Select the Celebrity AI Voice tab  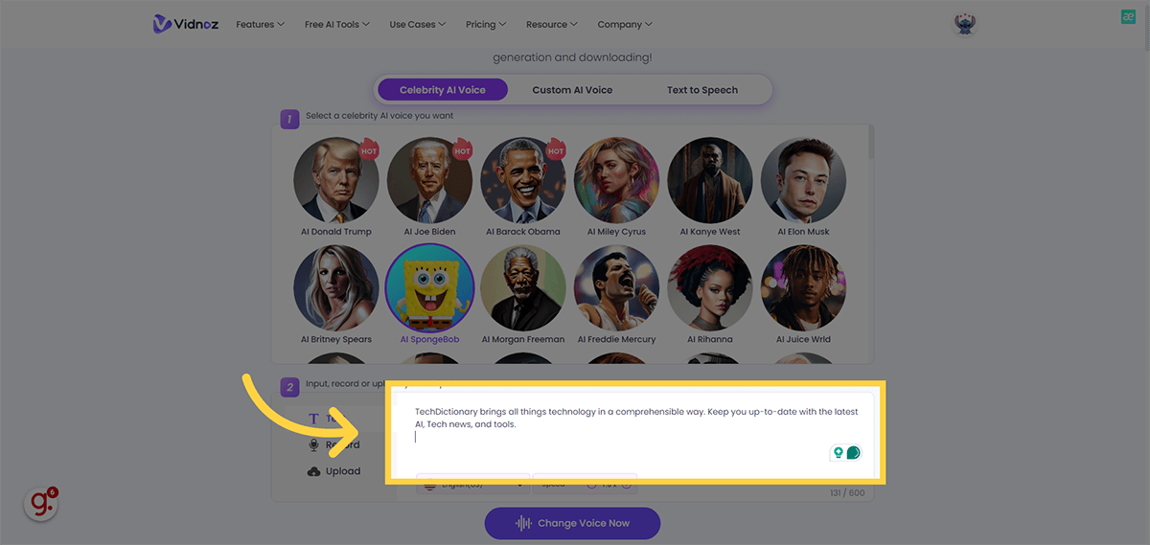tap(443, 90)
